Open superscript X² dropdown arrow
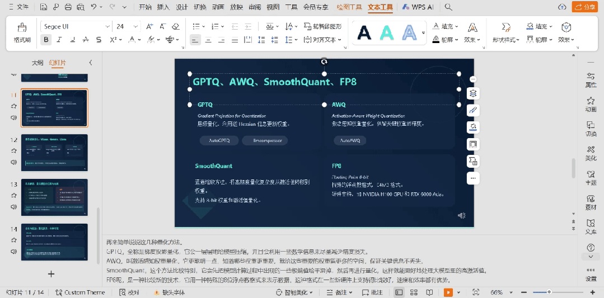The height and width of the screenshot is (298, 604). pyautogui.click(x=120, y=40)
